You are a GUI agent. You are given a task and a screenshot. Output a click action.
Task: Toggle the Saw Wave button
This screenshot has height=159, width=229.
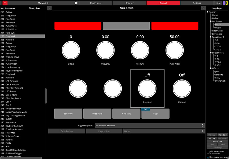(68, 113)
